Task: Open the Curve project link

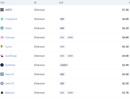Action: 8,46
